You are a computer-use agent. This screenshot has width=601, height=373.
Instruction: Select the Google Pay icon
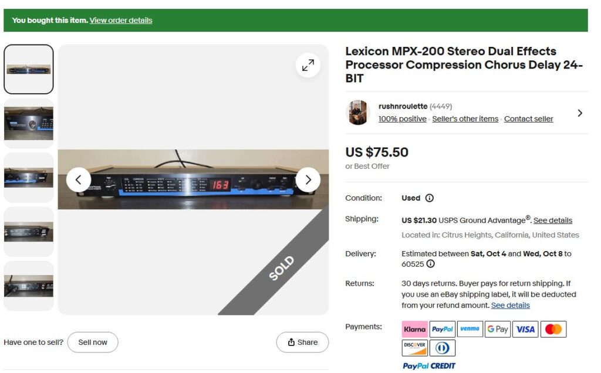pyautogui.click(x=497, y=329)
